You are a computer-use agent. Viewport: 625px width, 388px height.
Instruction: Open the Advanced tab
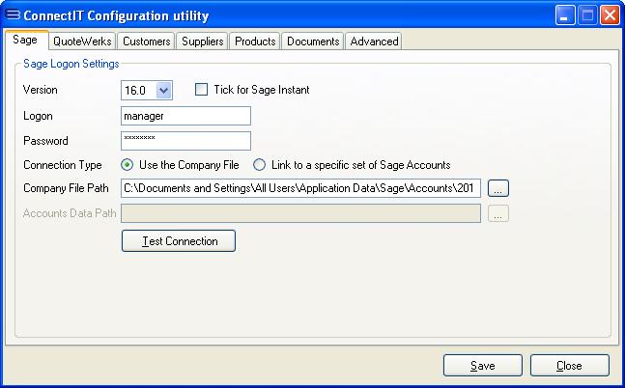pos(374,42)
